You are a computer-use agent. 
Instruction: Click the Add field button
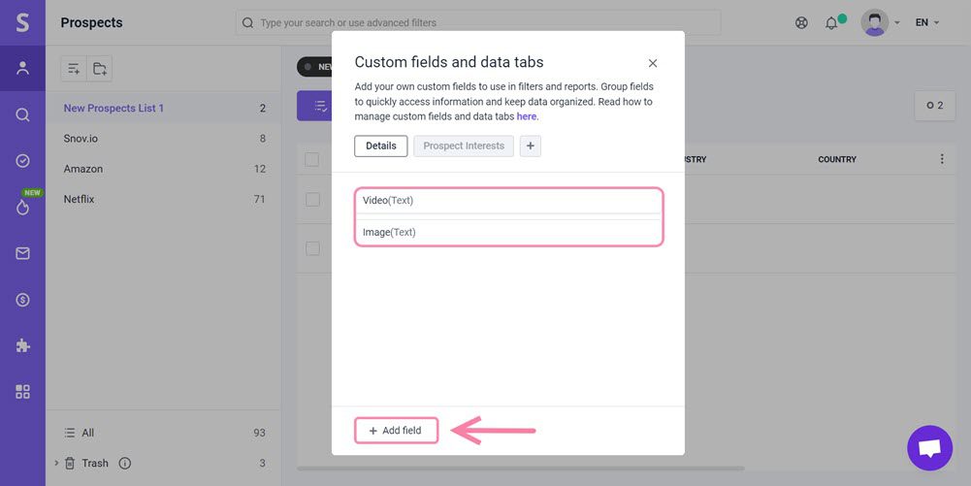[x=396, y=431]
